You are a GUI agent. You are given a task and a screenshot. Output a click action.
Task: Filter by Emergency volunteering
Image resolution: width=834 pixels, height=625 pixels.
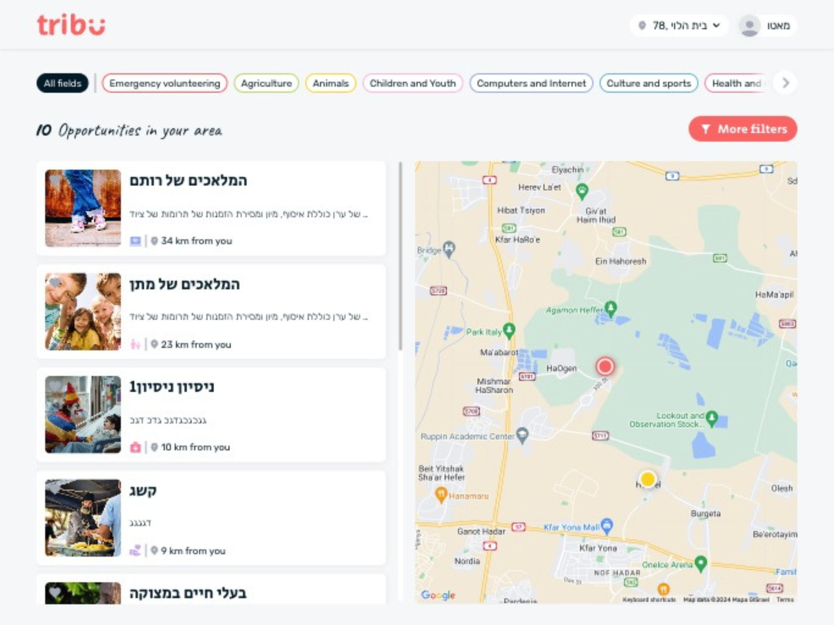click(165, 83)
